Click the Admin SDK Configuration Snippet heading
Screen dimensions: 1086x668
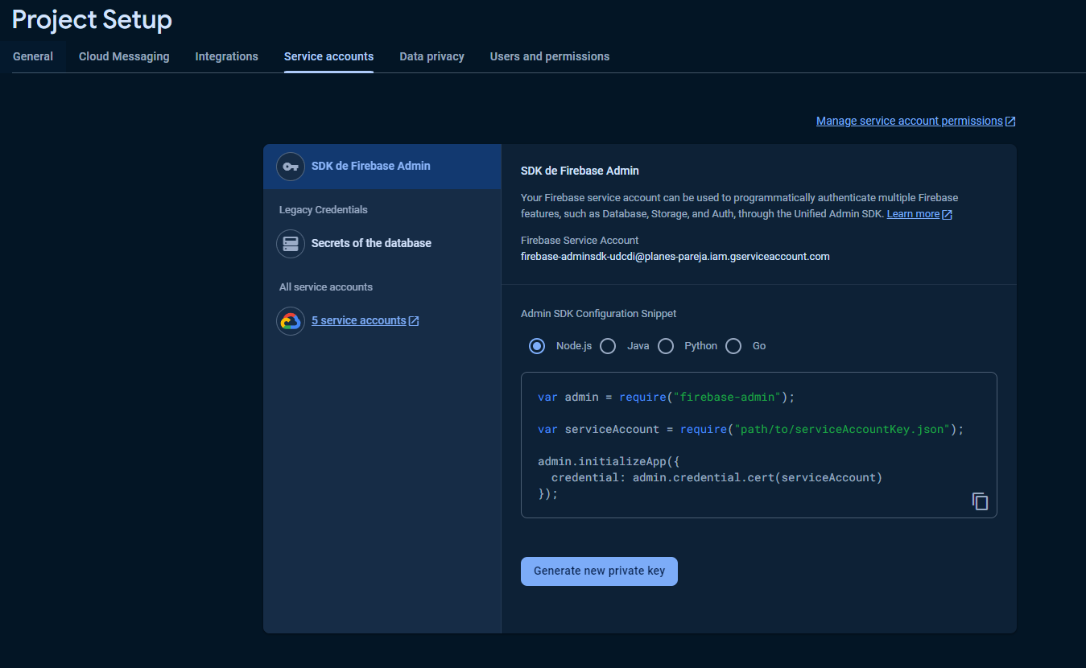click(599, 314)
